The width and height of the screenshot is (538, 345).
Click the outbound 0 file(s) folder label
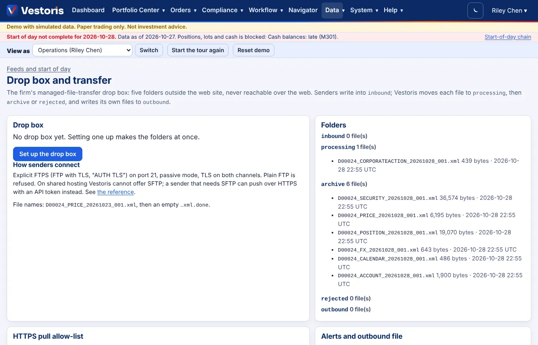[x=346, y=309]
